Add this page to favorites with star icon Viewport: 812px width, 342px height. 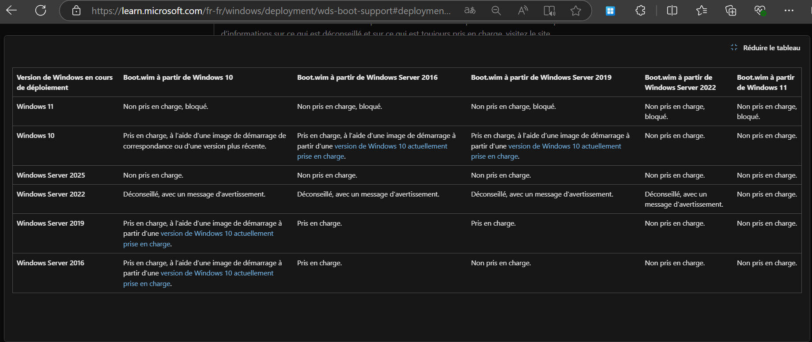click(x=576, y=11)
